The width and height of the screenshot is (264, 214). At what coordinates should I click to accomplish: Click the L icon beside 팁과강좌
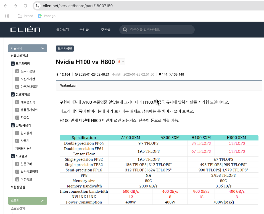click(17, 133)
